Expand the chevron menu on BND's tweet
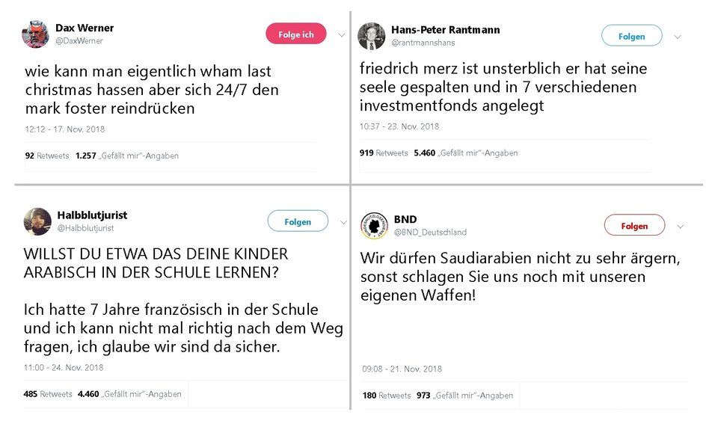This screenshot has width=718, height=421. (x=681, y=226)
